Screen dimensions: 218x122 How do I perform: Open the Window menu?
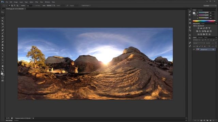[47, 2]
